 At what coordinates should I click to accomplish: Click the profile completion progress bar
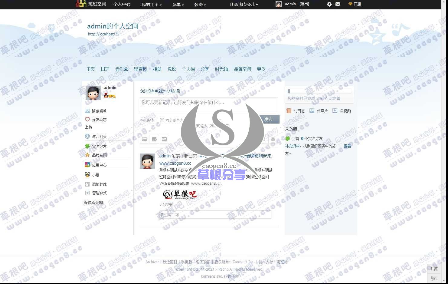(319, 91)
